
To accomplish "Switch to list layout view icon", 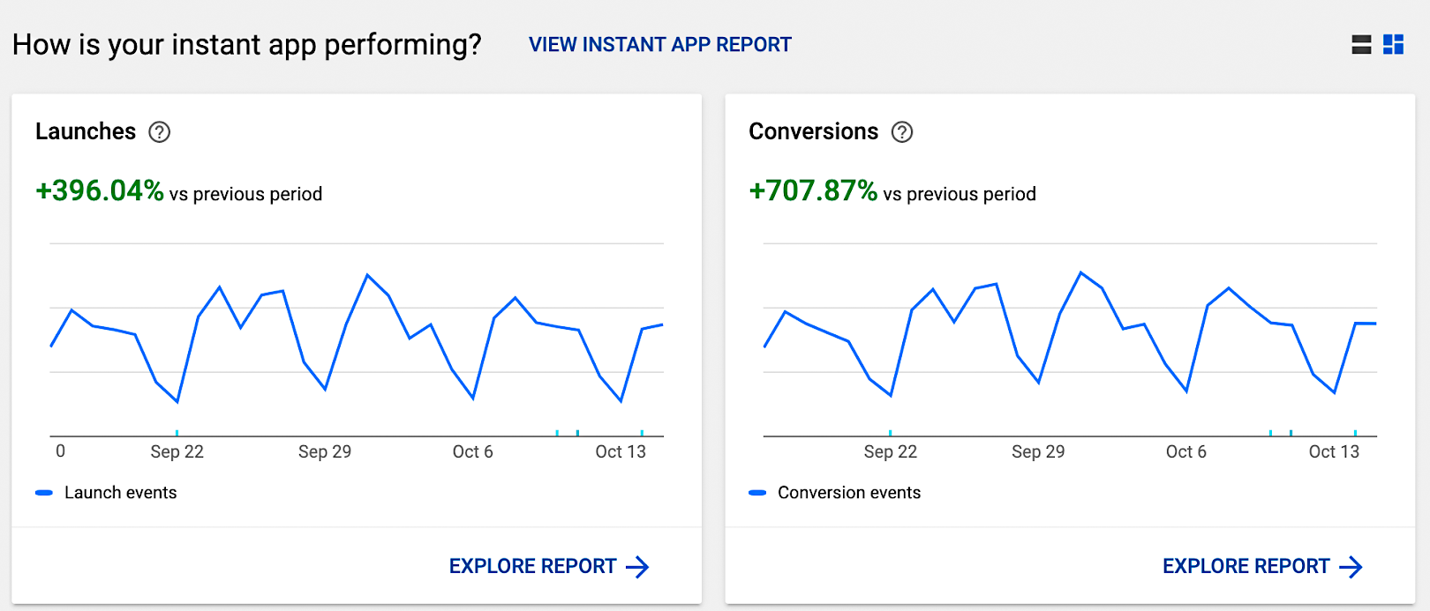I will point(1361,44).
